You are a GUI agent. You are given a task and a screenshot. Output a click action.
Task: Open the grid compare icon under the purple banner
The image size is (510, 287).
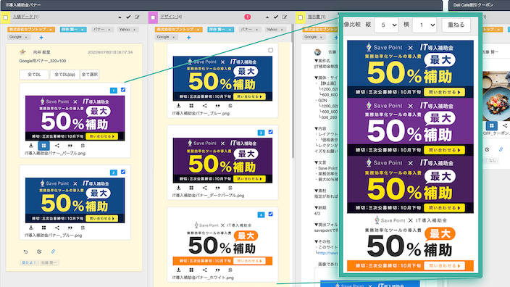pyautogui.click(x=44, y=146)
